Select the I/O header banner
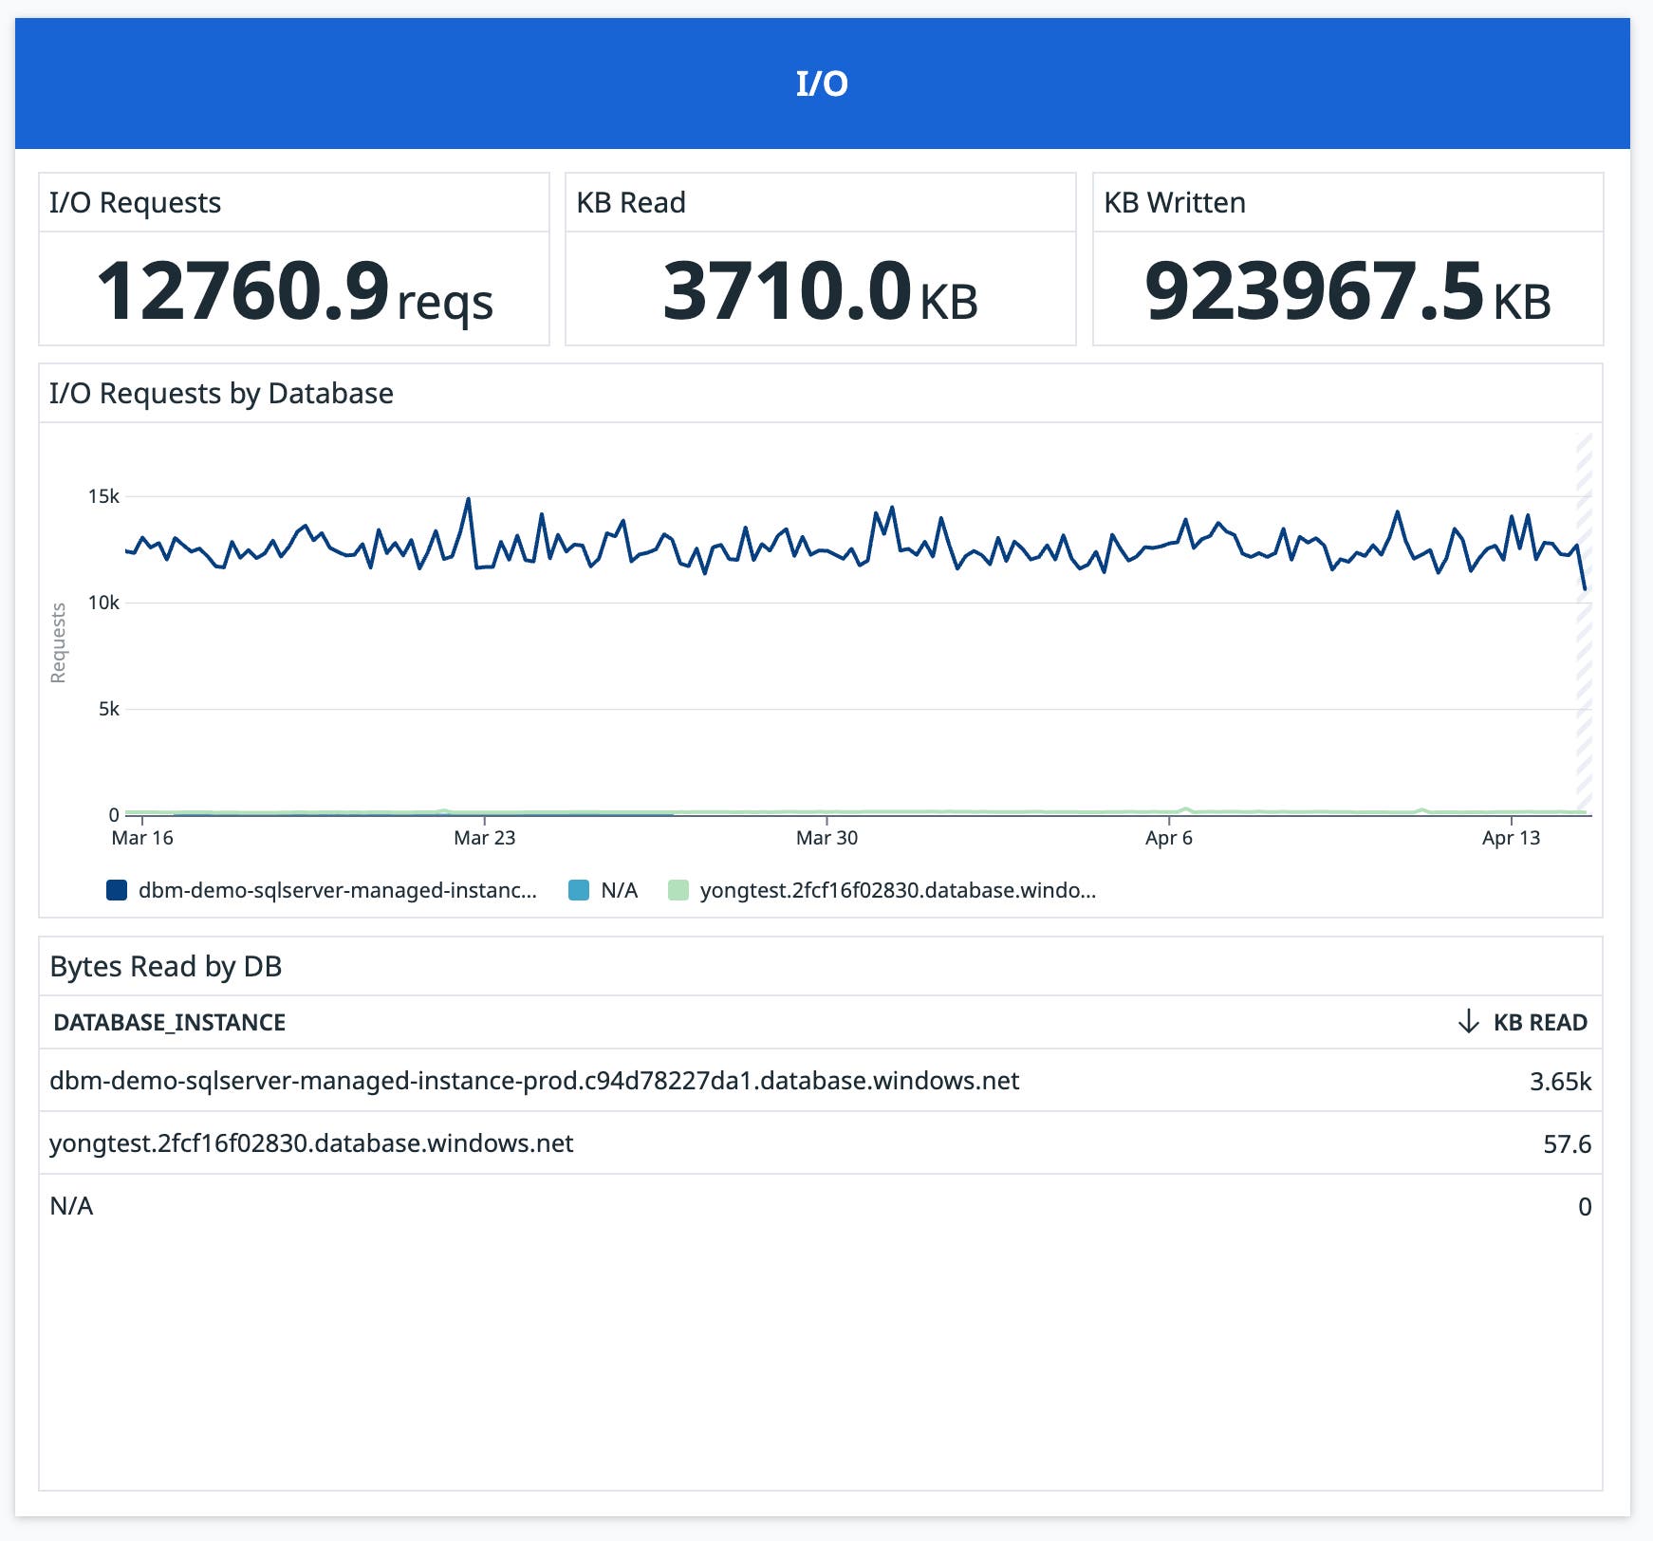 [826, 84]
